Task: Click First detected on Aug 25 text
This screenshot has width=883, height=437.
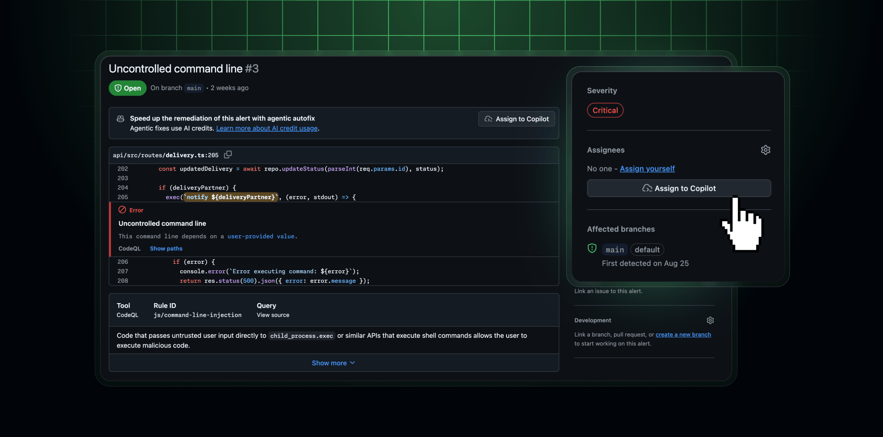Action: pos(645,263)
